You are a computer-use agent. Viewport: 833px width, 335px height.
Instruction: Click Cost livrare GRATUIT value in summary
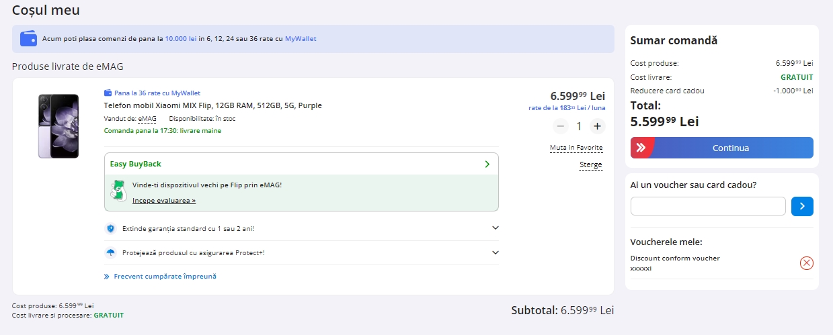tap(797, 77)
